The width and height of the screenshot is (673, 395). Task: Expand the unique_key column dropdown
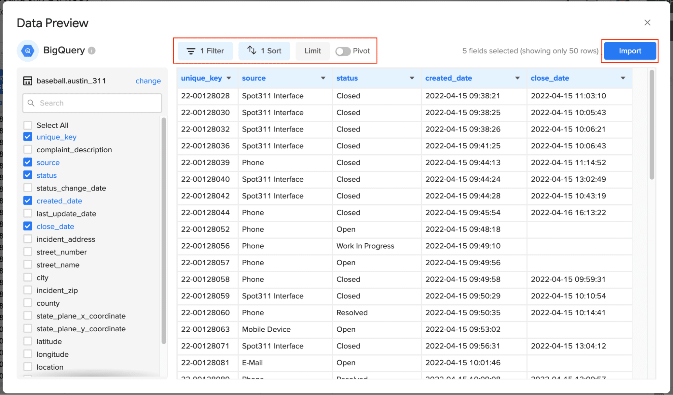pyautogui.click(x=229, y=78)
